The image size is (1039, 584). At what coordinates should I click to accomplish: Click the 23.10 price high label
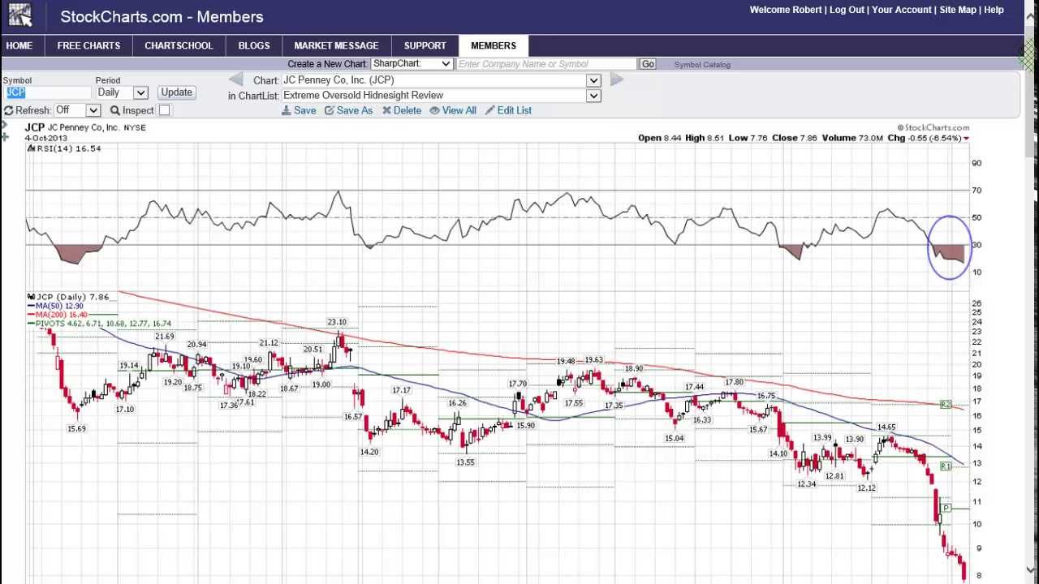[x=336, y=322]
